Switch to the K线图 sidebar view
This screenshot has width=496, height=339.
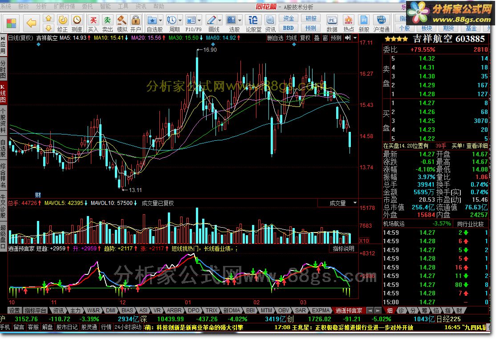(3, 94)
